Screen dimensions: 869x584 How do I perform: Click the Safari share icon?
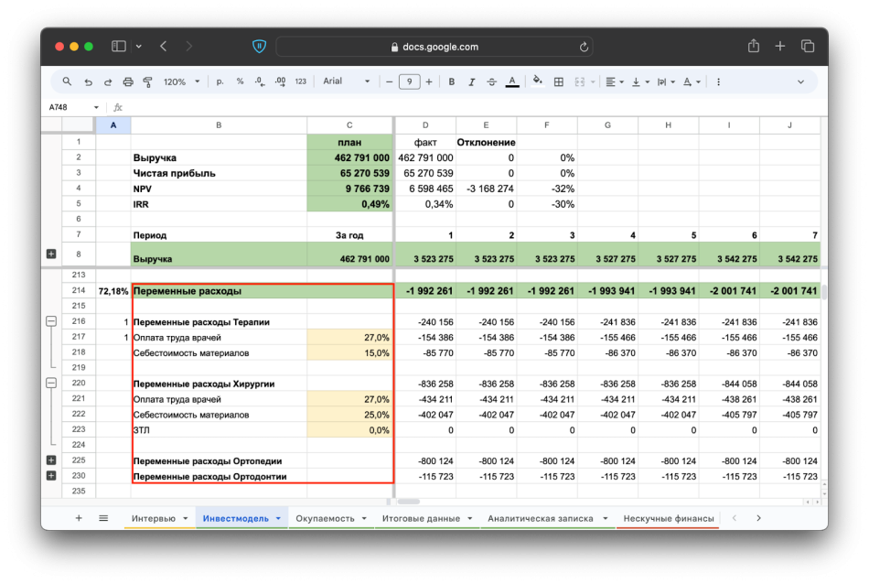coord(753,46)
